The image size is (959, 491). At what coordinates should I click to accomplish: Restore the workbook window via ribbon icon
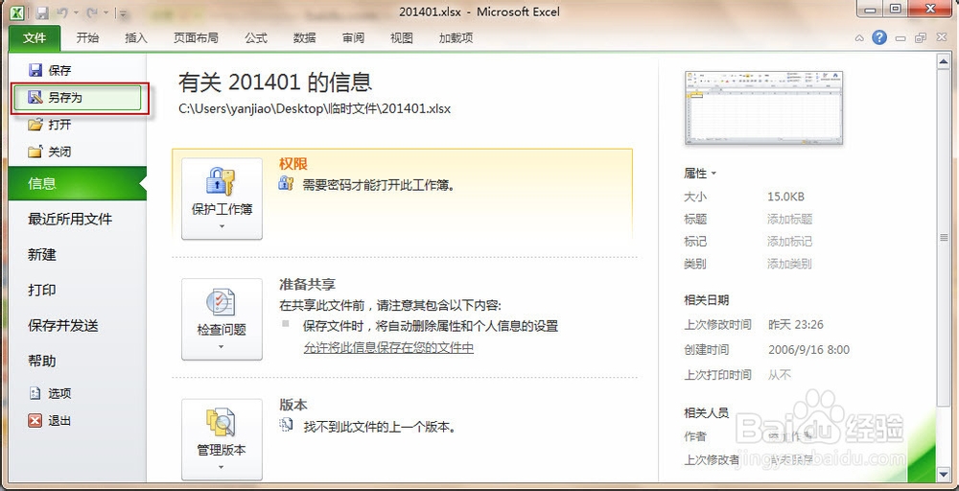tap(921, 38)
